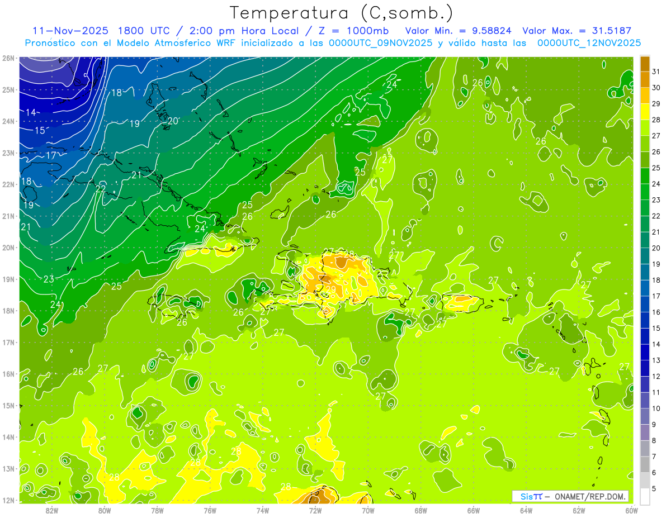Click the latitude label '15N'

[8, 406]
